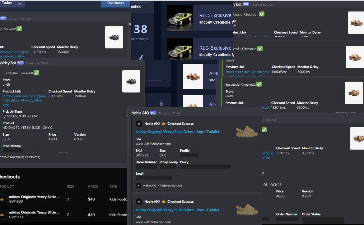Click the '- / 7c' size value
Viewport: 364px width, 225px height.
(x=7, y=139)
